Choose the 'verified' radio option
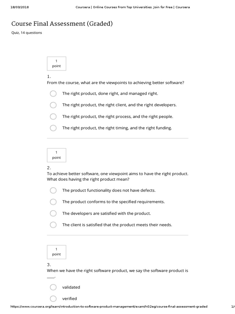 point(53,299)
